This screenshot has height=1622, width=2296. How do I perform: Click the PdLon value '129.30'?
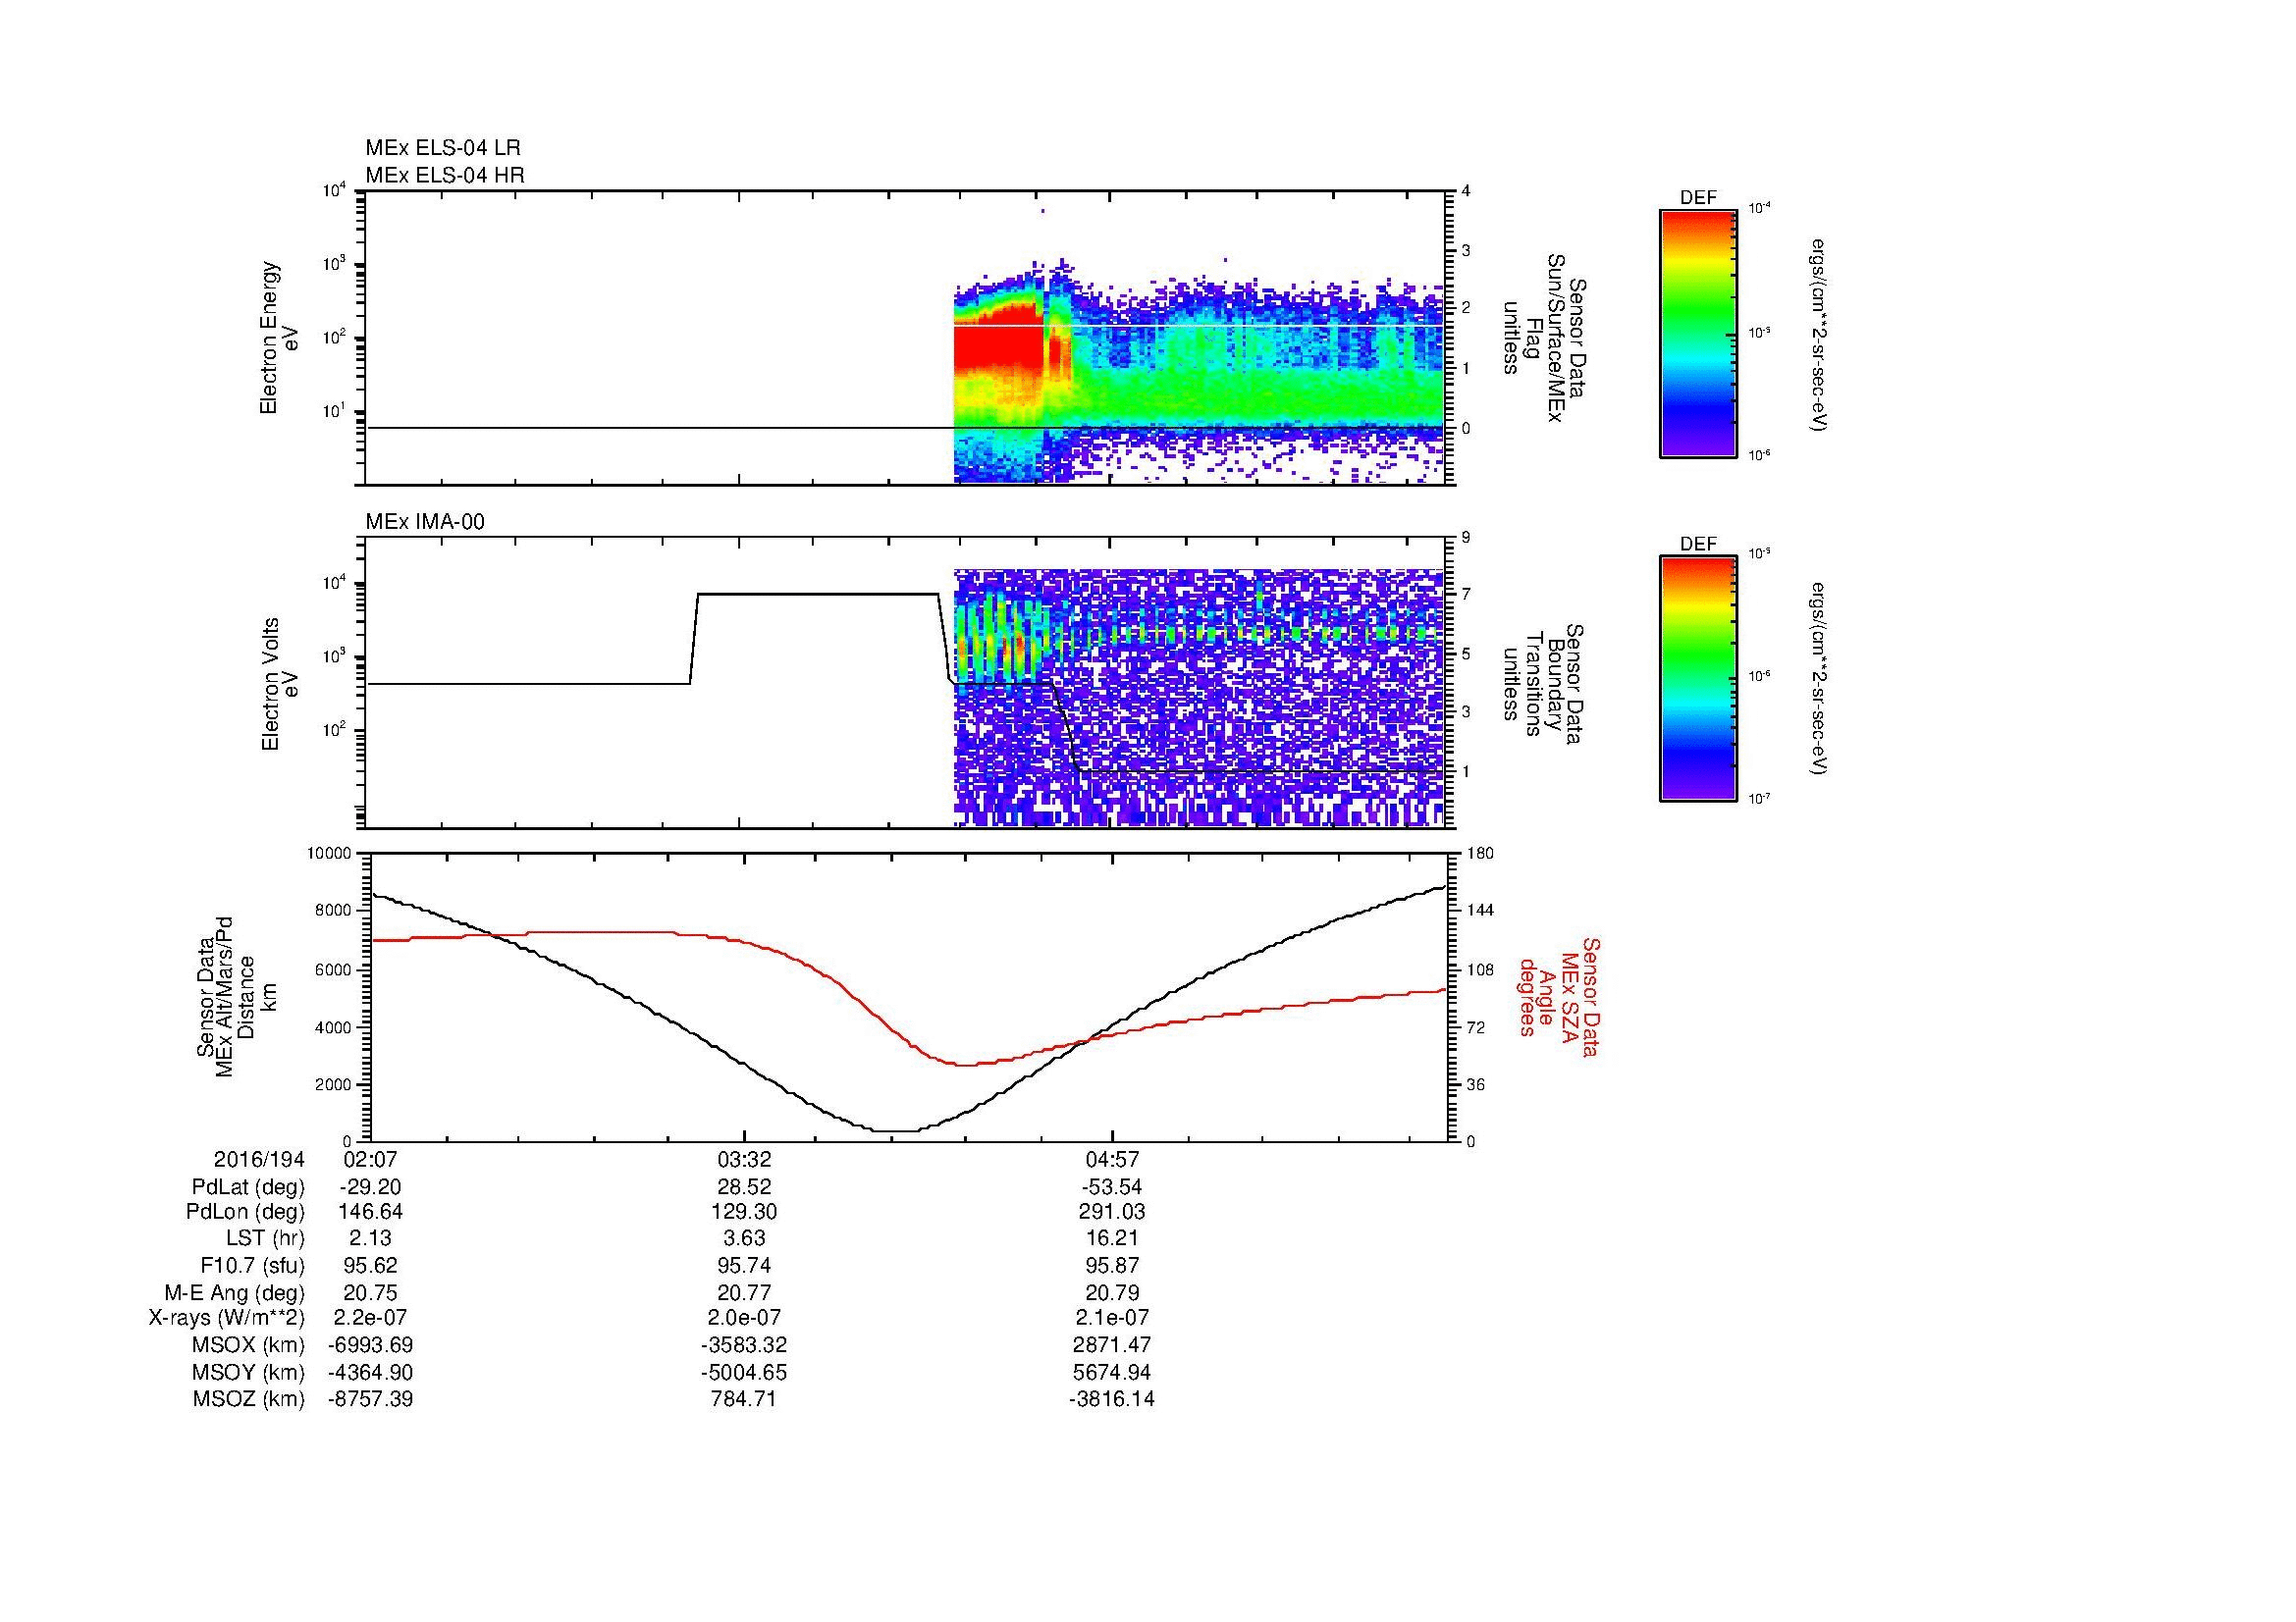tap(744, 1212)
